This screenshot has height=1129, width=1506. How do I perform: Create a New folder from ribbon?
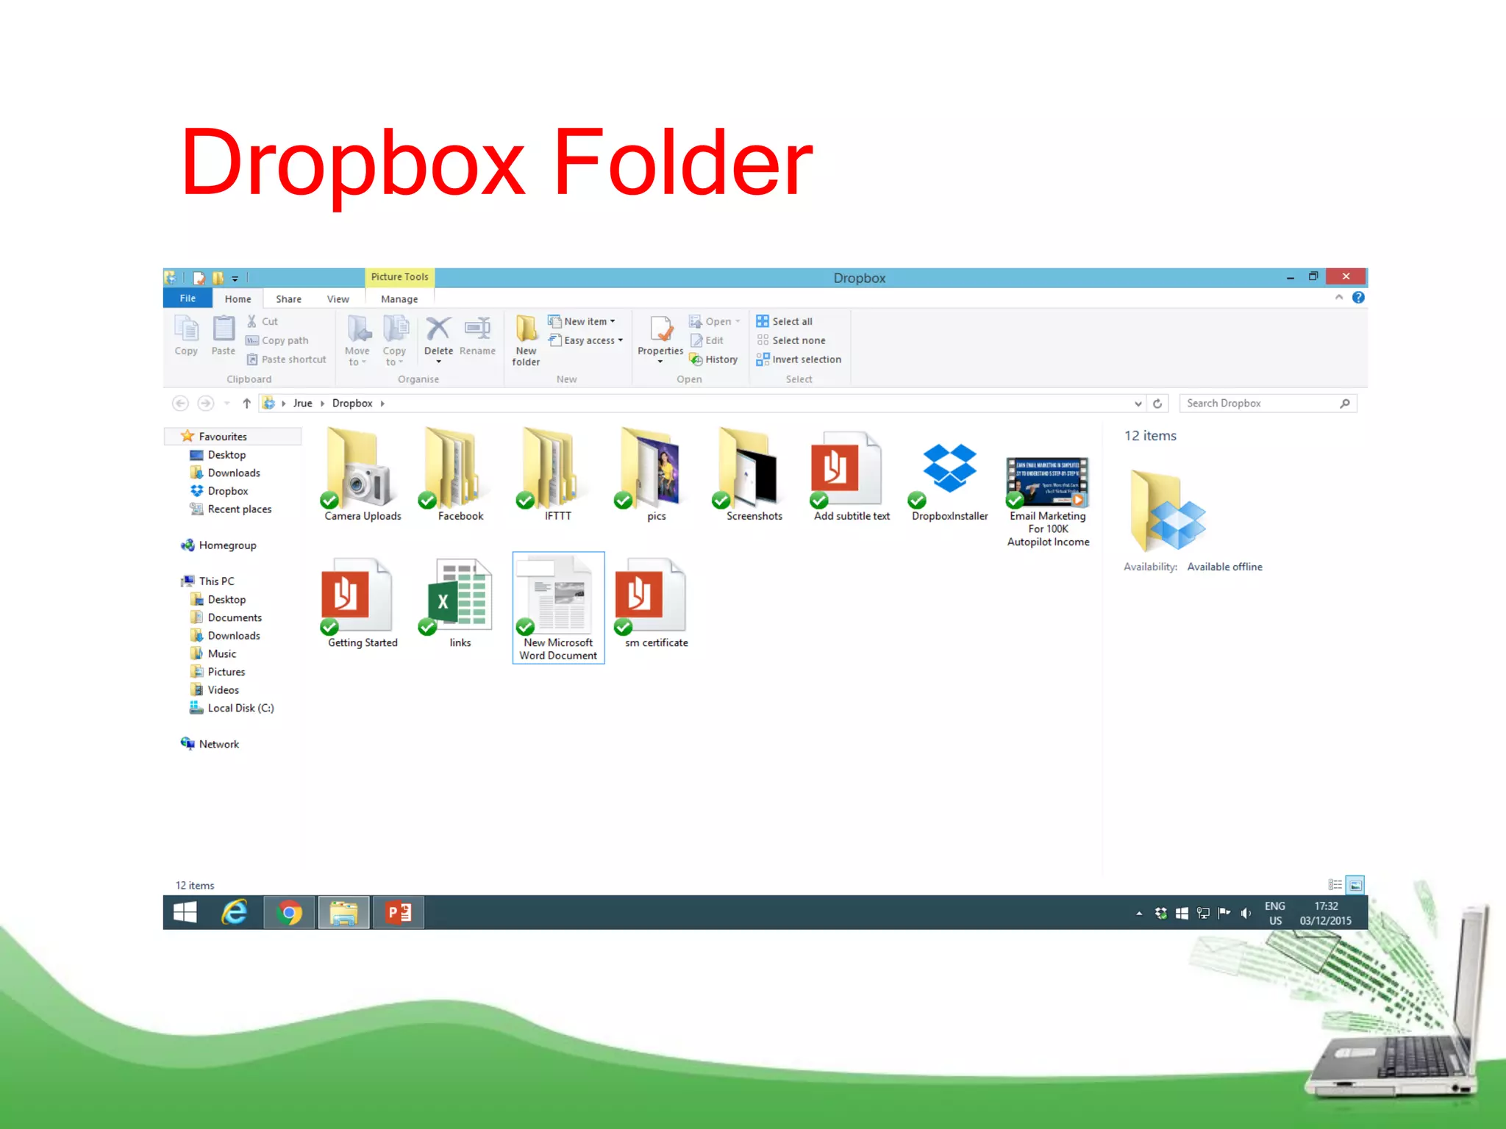(x=526, y=340)
